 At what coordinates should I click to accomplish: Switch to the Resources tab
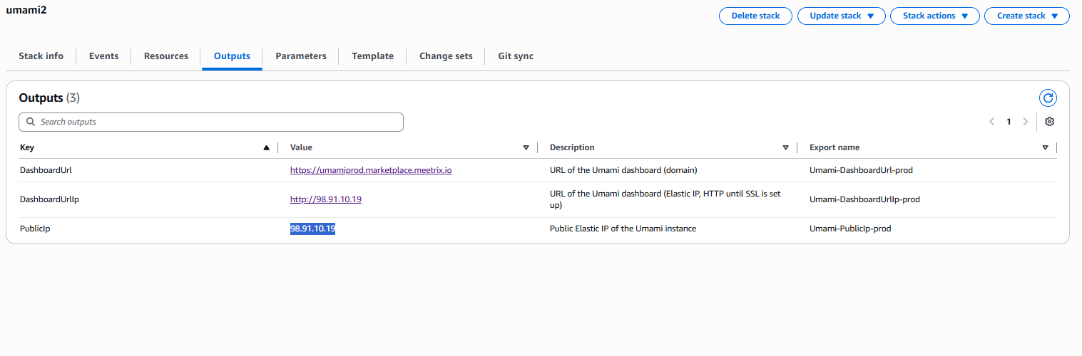click(166, 56)
